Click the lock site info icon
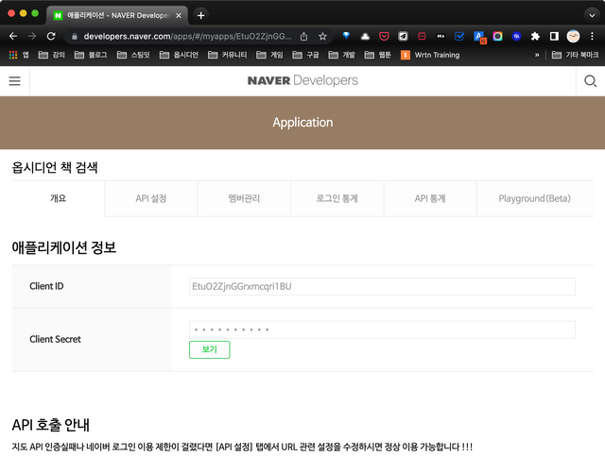The height and width of the screenshot is (473, 605). tap(75, 36)
